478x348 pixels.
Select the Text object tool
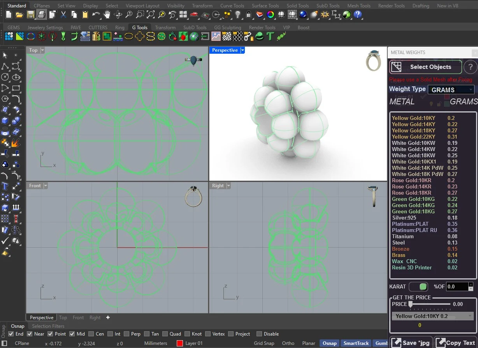[x=5, y=186]
